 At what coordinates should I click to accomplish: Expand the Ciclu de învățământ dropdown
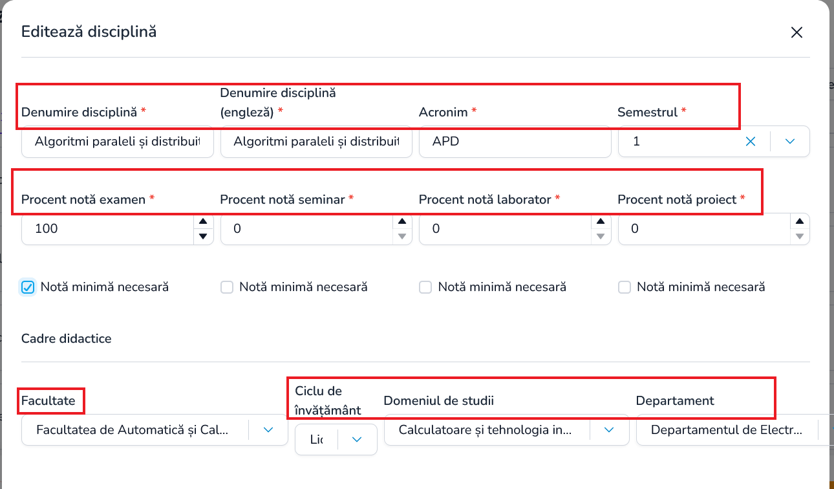point(357,439)
